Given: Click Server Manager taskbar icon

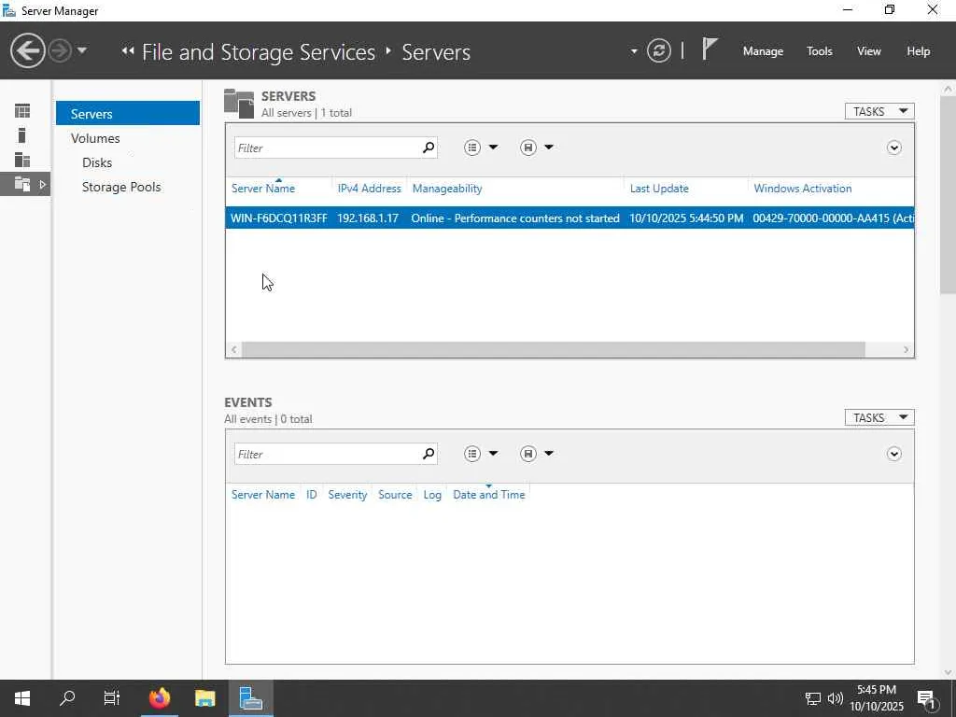Looking at the screenshot, I should [x=250, y=698].
